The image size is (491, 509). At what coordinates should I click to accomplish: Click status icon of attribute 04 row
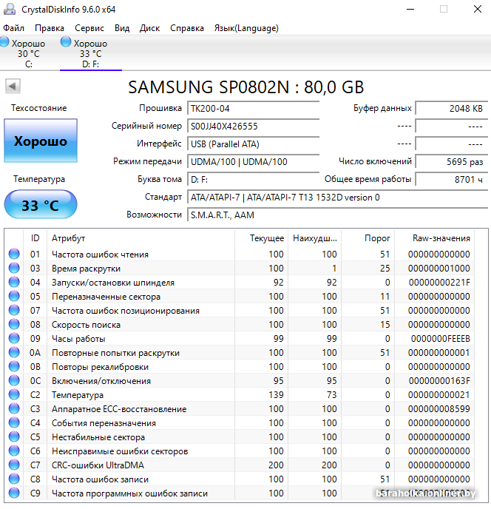pyautogui.click(x=14, y=282)
